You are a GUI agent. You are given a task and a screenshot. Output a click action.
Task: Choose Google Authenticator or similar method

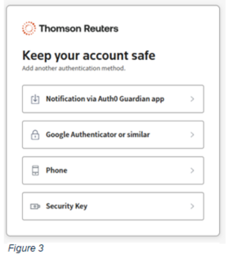click(113, 135)
